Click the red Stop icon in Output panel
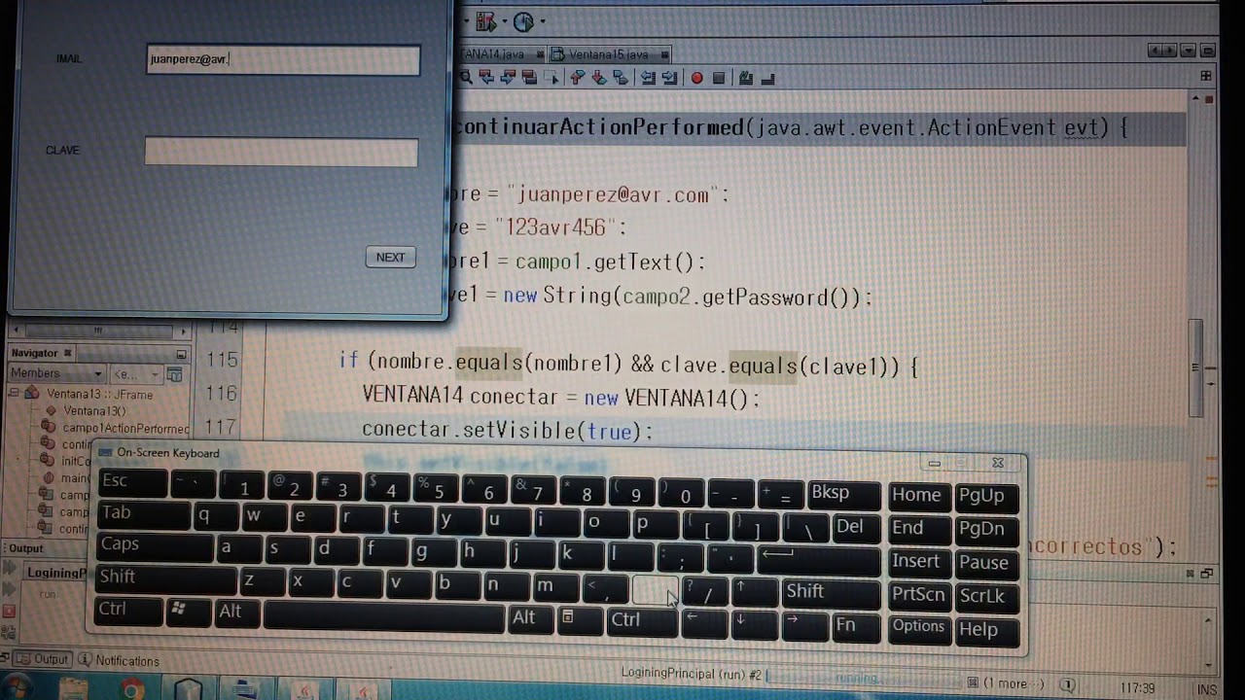1245x700 pixels. [9, 612]
